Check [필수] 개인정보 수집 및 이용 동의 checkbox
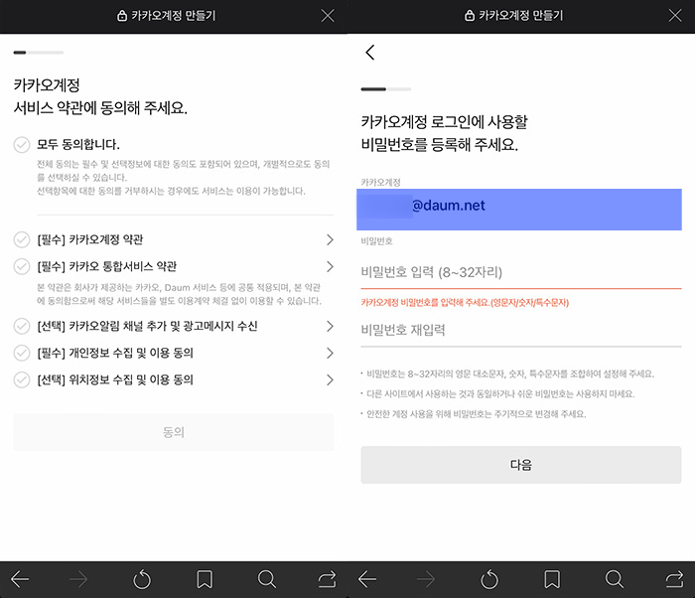695x598 pixels. coord(22,353)
